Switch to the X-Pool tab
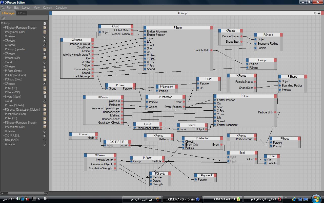 [22, 13]
